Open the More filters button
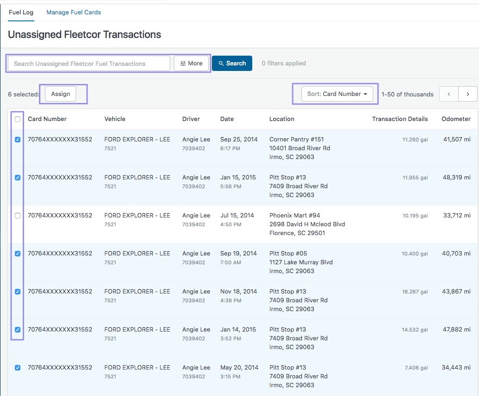The width and height of the screenshot is (479, 396). point(191,64)
